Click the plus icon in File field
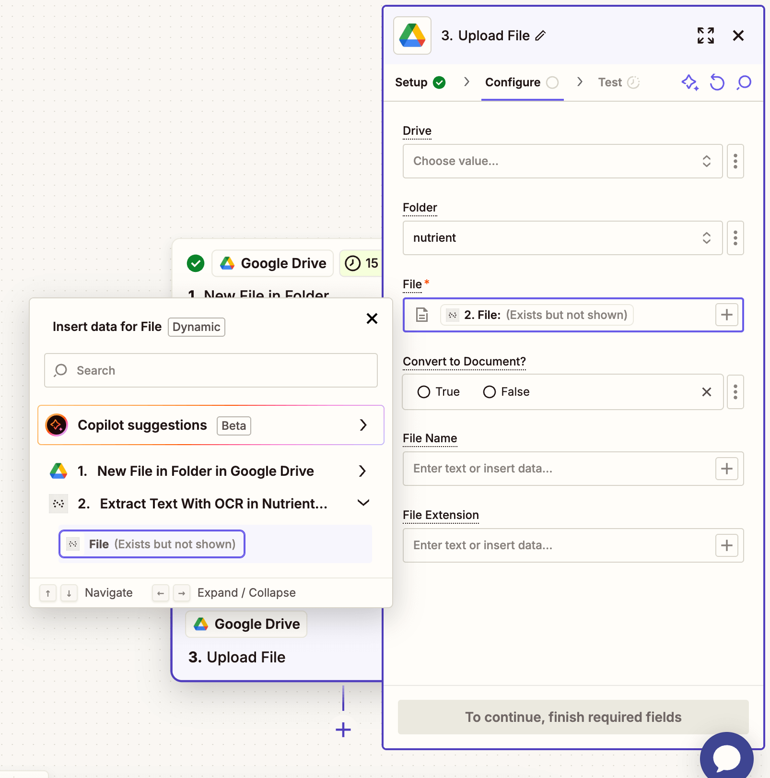This screenshot has height=778, width=770. (726, 315)
